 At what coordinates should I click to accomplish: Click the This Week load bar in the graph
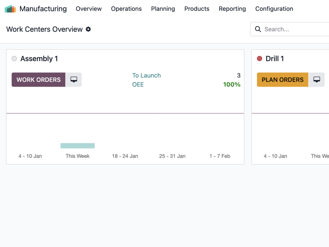(x=78, y=146)
